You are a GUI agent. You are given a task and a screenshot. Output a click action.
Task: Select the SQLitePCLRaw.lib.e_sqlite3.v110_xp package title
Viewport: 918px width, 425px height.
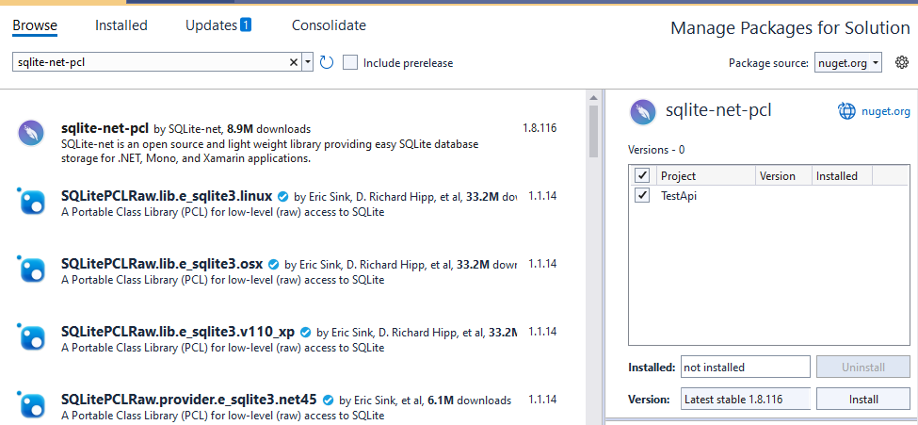[178, 331]
